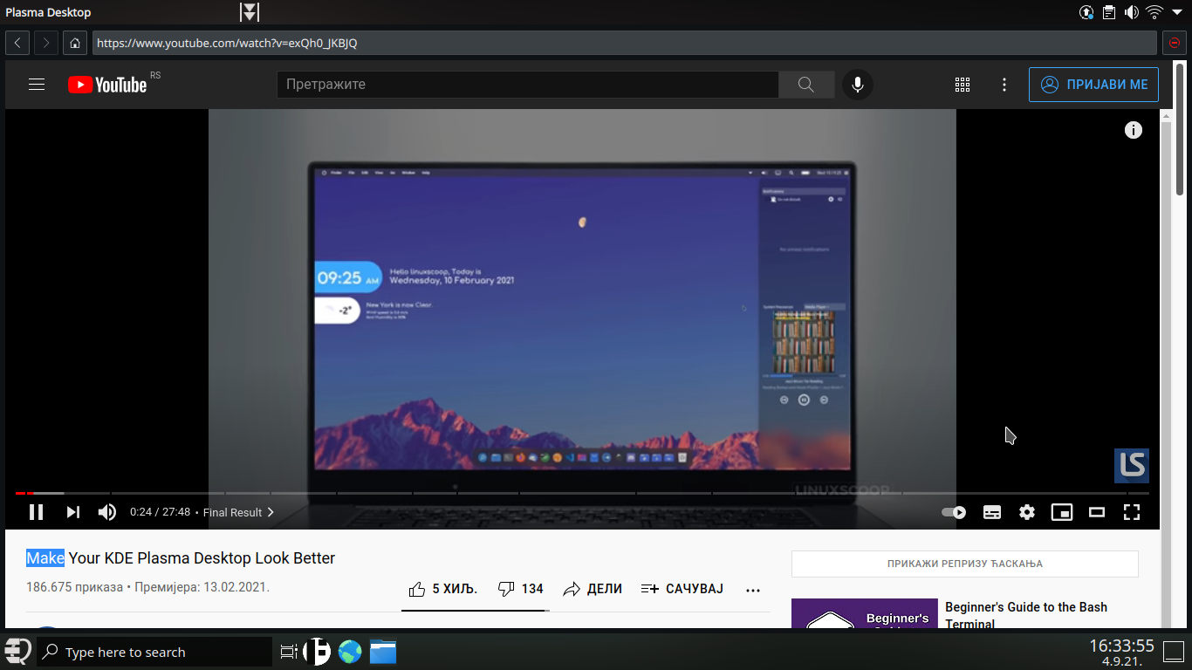This screenshot has width=1192, height=670.
Task: Click the LS channel watermark
Action: click(1132, 466)
